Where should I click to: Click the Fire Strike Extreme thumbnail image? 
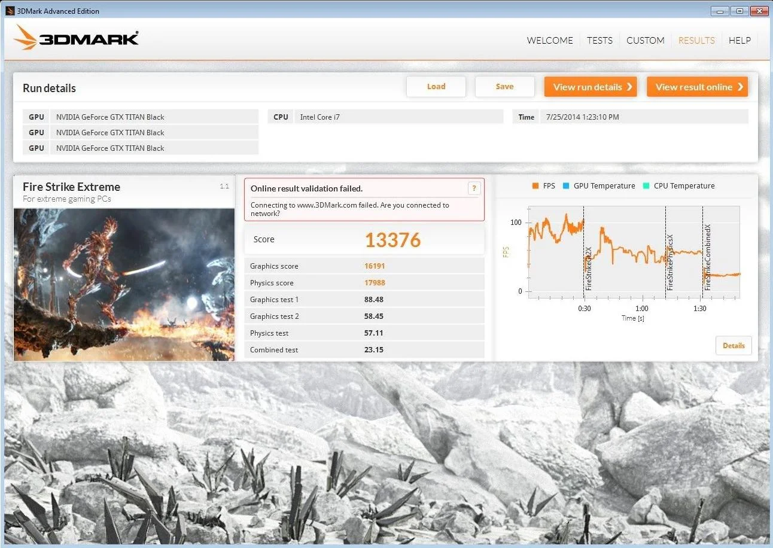point(124,284)
